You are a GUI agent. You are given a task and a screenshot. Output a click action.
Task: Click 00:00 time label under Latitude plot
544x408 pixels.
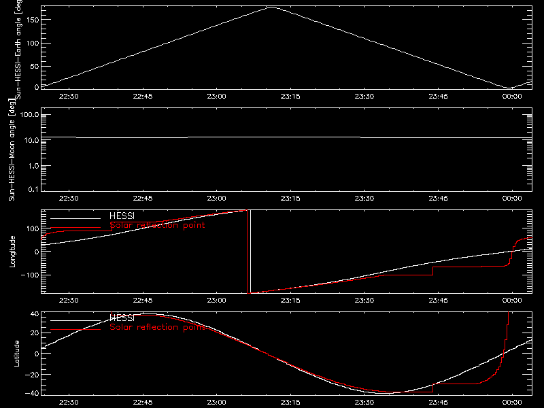512,403
